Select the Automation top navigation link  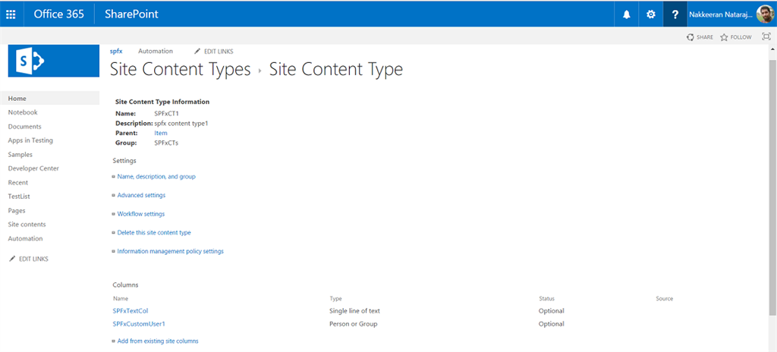[x=156, y=51]
